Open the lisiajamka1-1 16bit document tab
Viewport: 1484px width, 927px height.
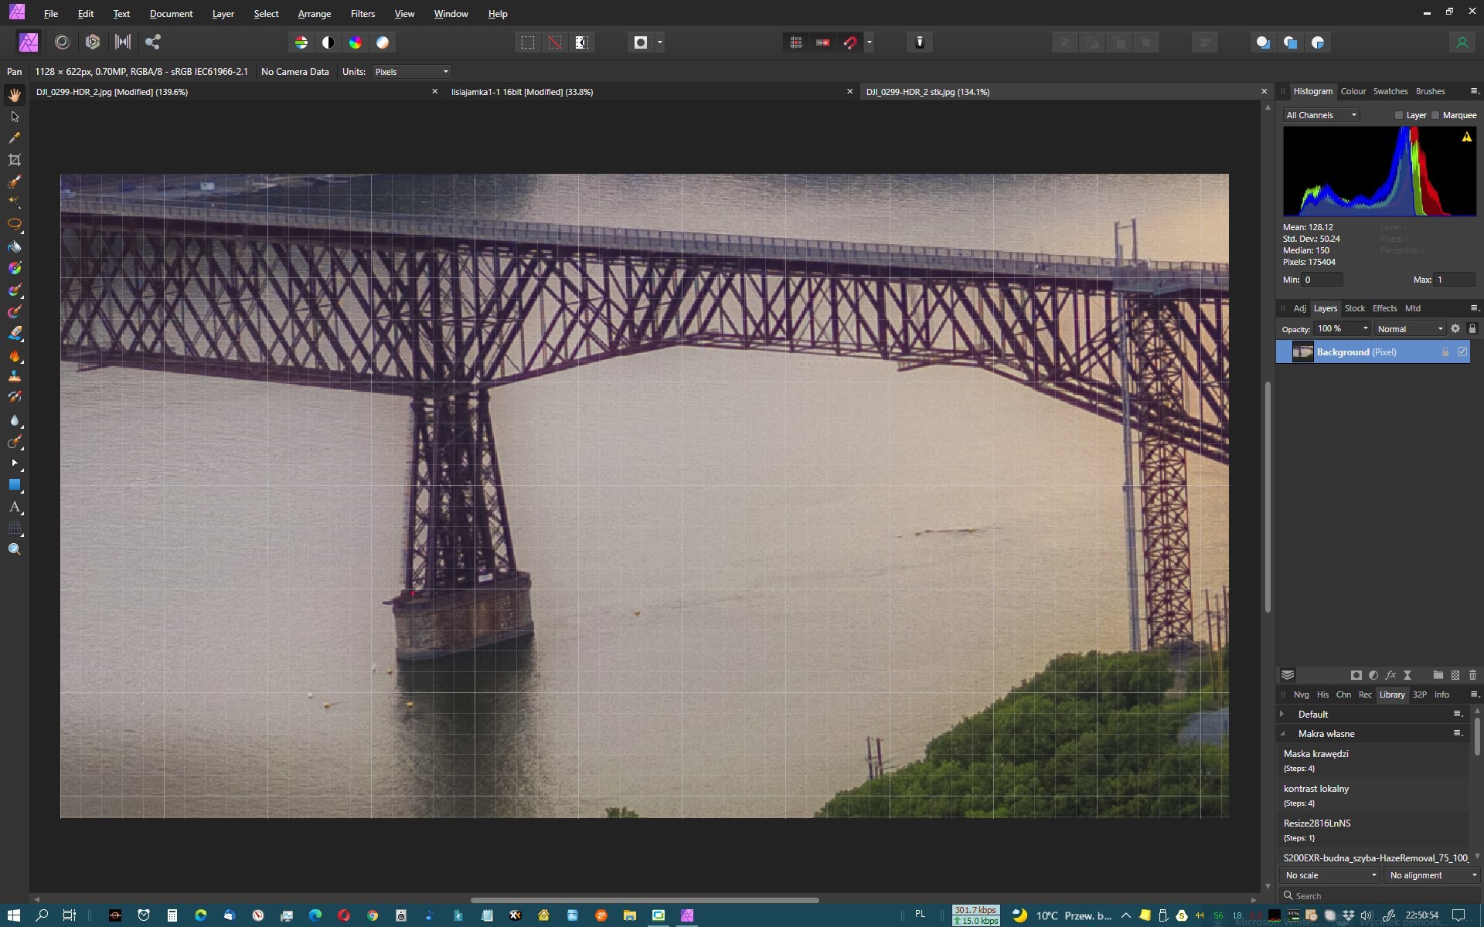click(522, 92)
